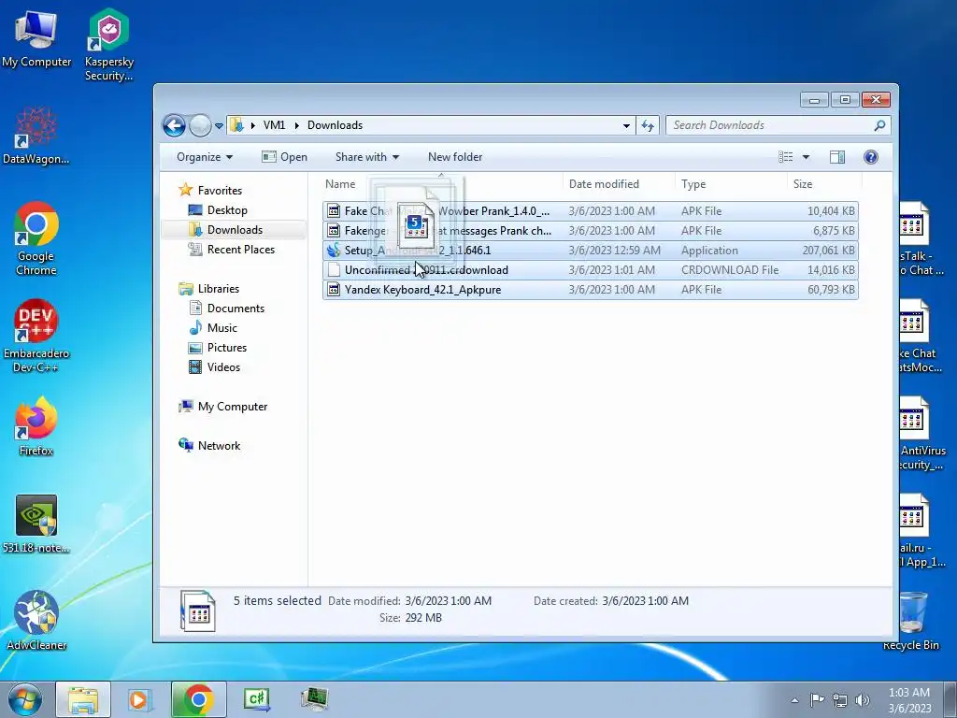Open My Computer desktop icon
957x718 pixels.
(x=36, y=38)
